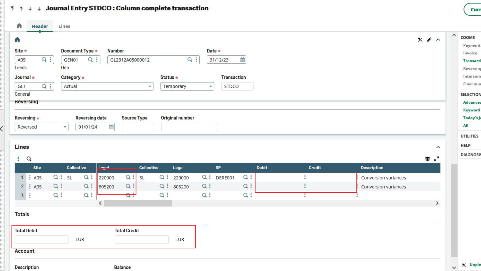Click the Lines grid horizontal scrollbar thumb

138,203
